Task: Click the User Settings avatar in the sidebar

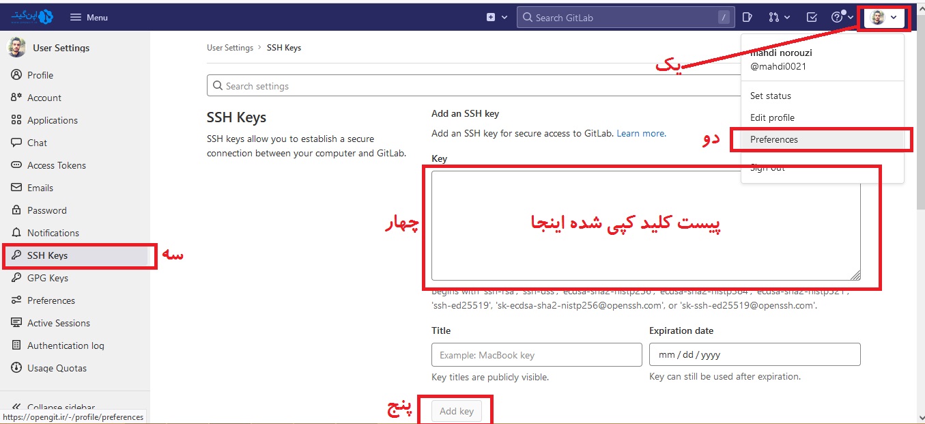Action: [16, 48]
